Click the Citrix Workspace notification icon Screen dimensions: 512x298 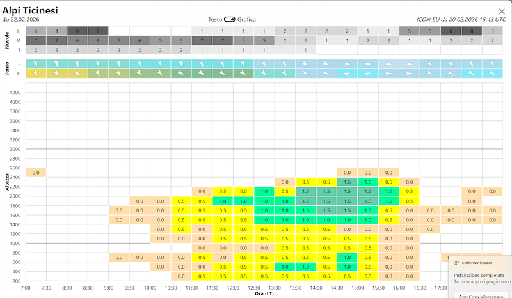pos(457,263)
